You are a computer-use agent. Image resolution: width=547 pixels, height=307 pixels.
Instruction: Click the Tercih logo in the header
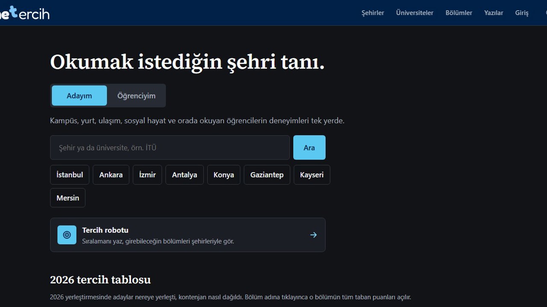pyautogui.click(x=24, y=13)
